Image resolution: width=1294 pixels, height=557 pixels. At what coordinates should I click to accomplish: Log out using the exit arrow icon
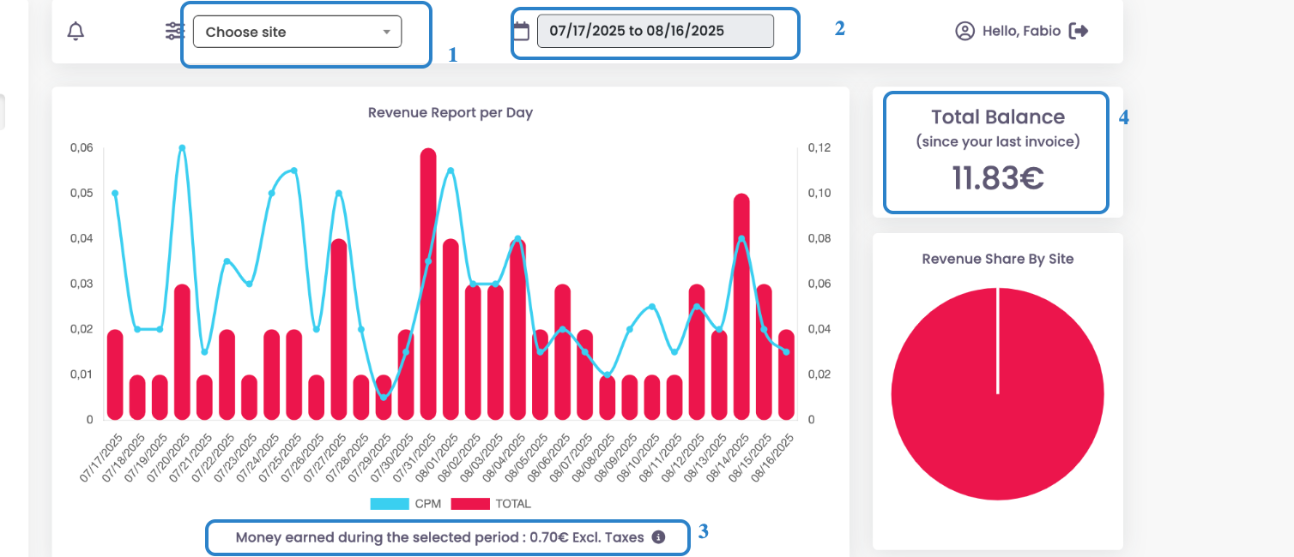tap(1079, 31)
